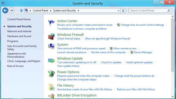This screenshot has height=99, width=176.
Task: Expand the arrow after Control Panel in the address bar
Action: tap(51, 11)
